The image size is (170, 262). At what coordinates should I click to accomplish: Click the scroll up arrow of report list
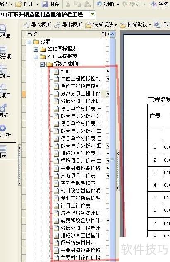point(113,34)
